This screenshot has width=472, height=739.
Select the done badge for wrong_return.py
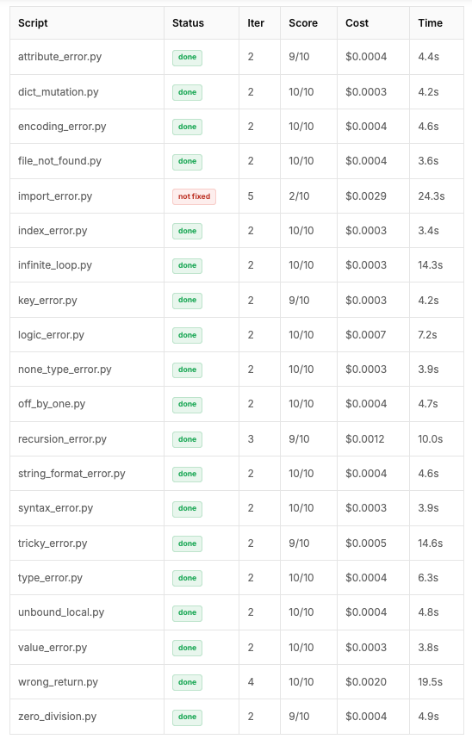pyautogui.click(x=187, y=682)
